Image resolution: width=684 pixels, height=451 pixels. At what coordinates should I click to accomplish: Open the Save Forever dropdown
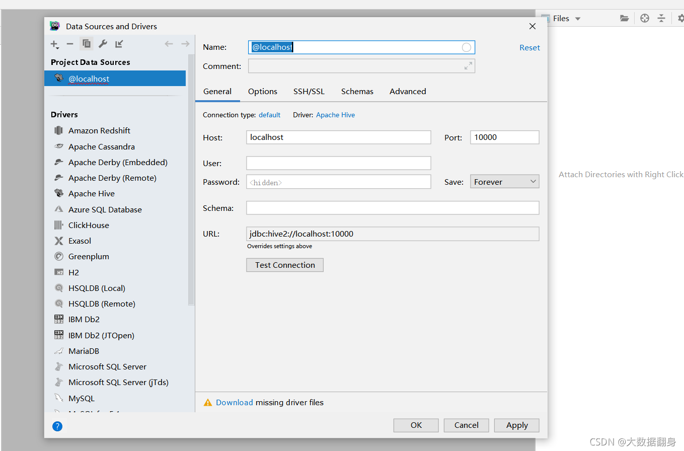click(504, 182)
